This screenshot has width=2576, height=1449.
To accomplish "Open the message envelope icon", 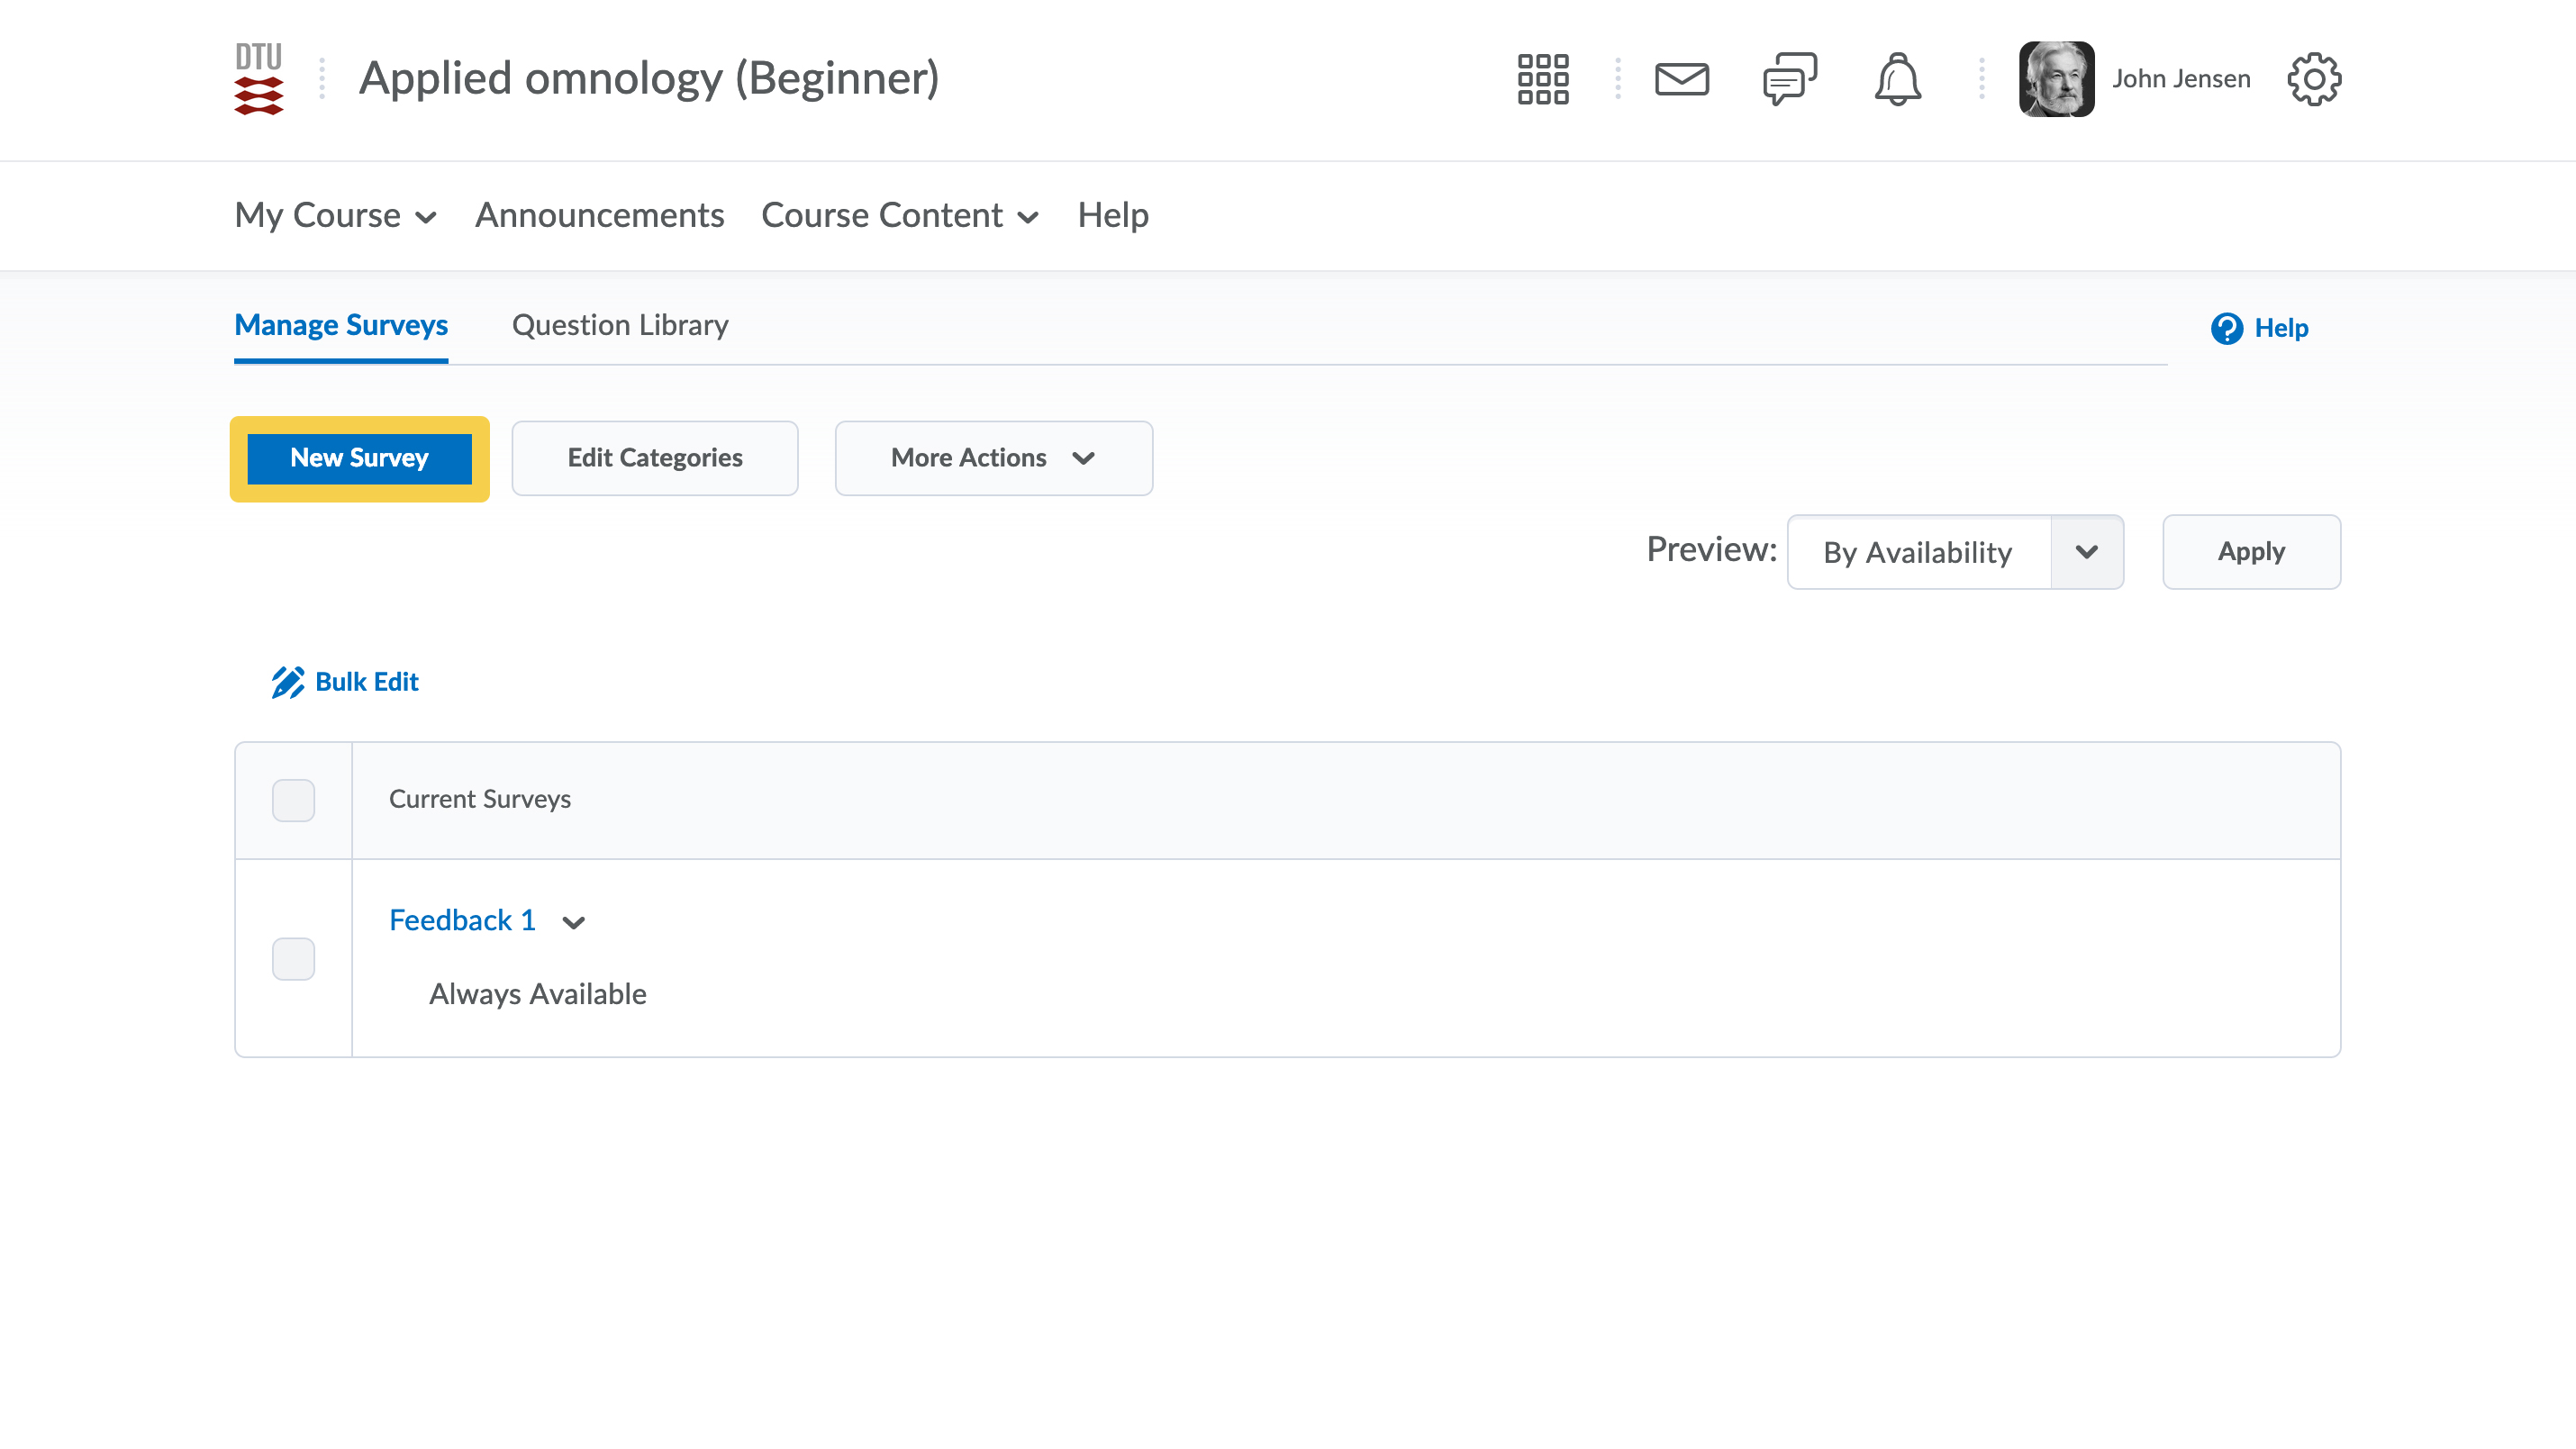I will 1681,79.
